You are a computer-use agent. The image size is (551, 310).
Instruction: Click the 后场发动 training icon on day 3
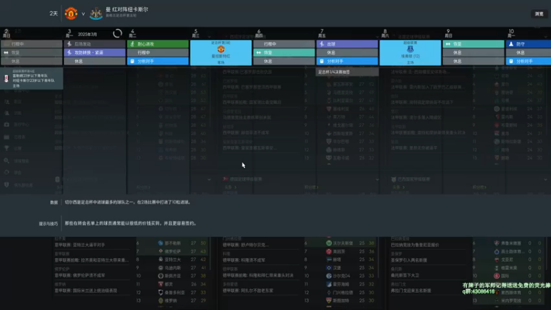[x=70, y=44]
